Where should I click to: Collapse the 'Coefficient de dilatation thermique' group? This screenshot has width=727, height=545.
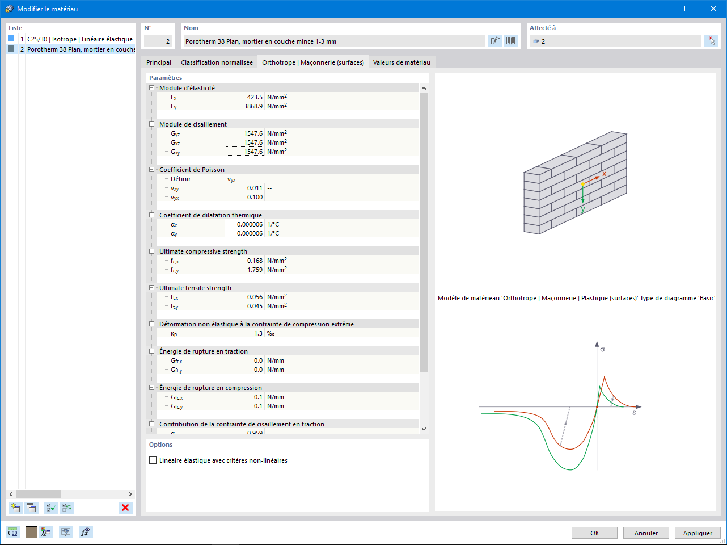pos(152,215)
